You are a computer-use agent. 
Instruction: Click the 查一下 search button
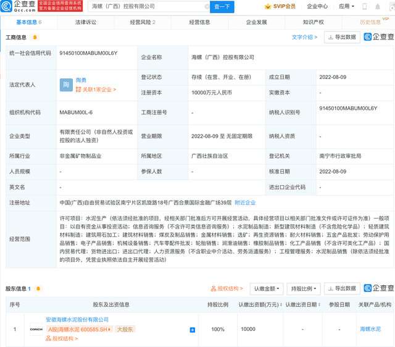222,7
